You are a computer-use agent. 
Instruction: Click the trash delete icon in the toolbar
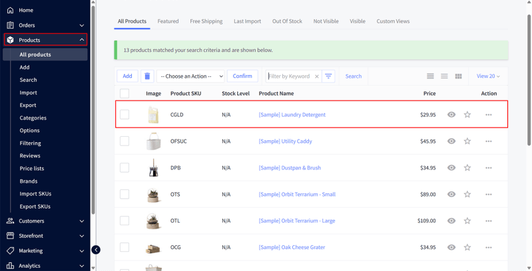[147, 76]
